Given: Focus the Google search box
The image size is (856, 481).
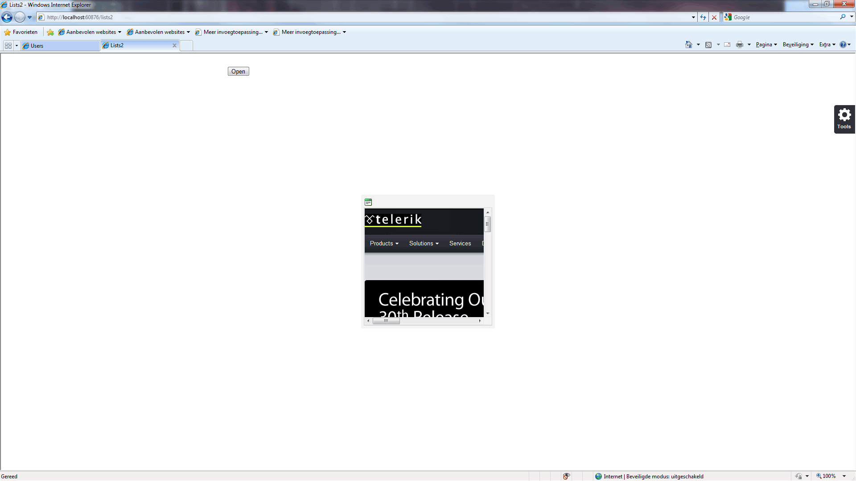Looking at the screenshot, I should point(785,17).
